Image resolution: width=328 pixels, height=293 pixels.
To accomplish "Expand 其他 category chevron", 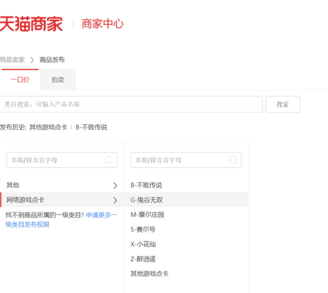I will (115, 186).
